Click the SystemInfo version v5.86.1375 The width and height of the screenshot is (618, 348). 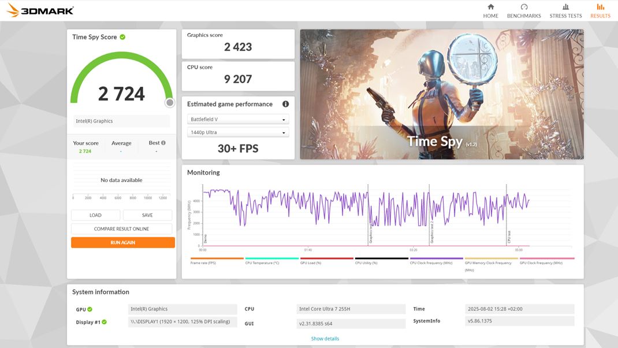coord(519,321)
